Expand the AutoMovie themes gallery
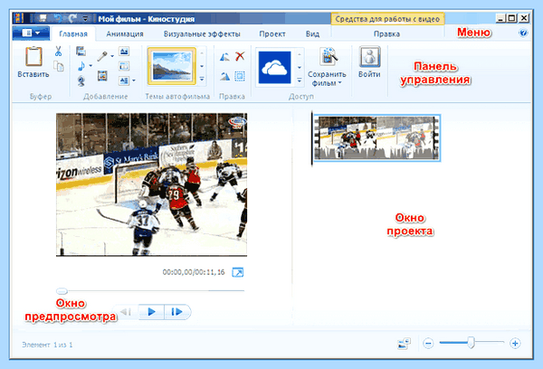This screenshot has width=543, height=369. 202,80
